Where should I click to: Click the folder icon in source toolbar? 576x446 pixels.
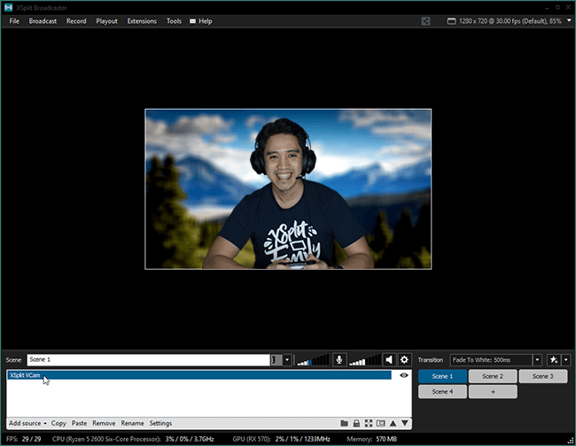point(344,423)
